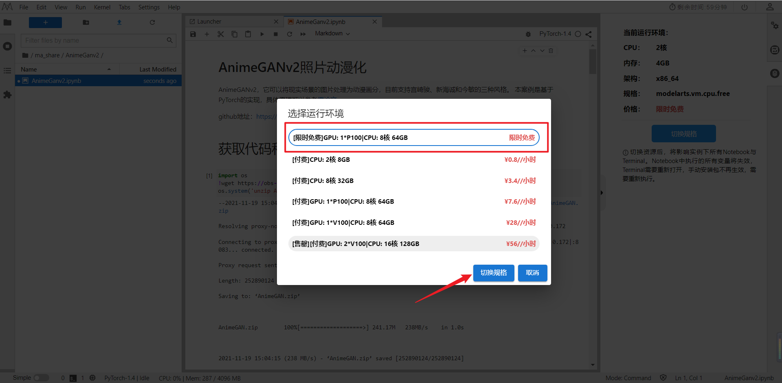This screenshot has width=782, height=383.
Task: Create a new folder in file browser
Action: [x=86, y=22]
